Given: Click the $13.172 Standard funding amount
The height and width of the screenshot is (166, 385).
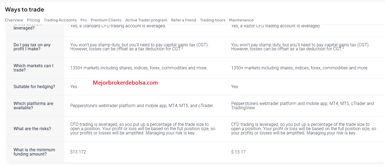Looking at the screenshot, I should pos(78,152).
